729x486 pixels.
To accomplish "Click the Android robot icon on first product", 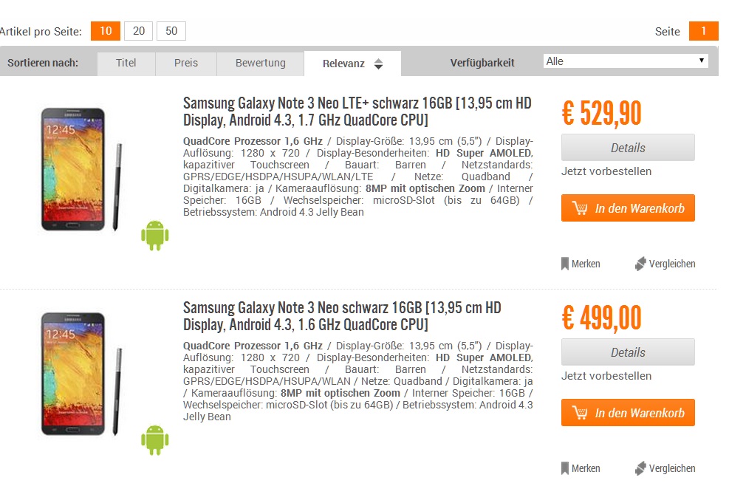I will click(x=155, y=236).
